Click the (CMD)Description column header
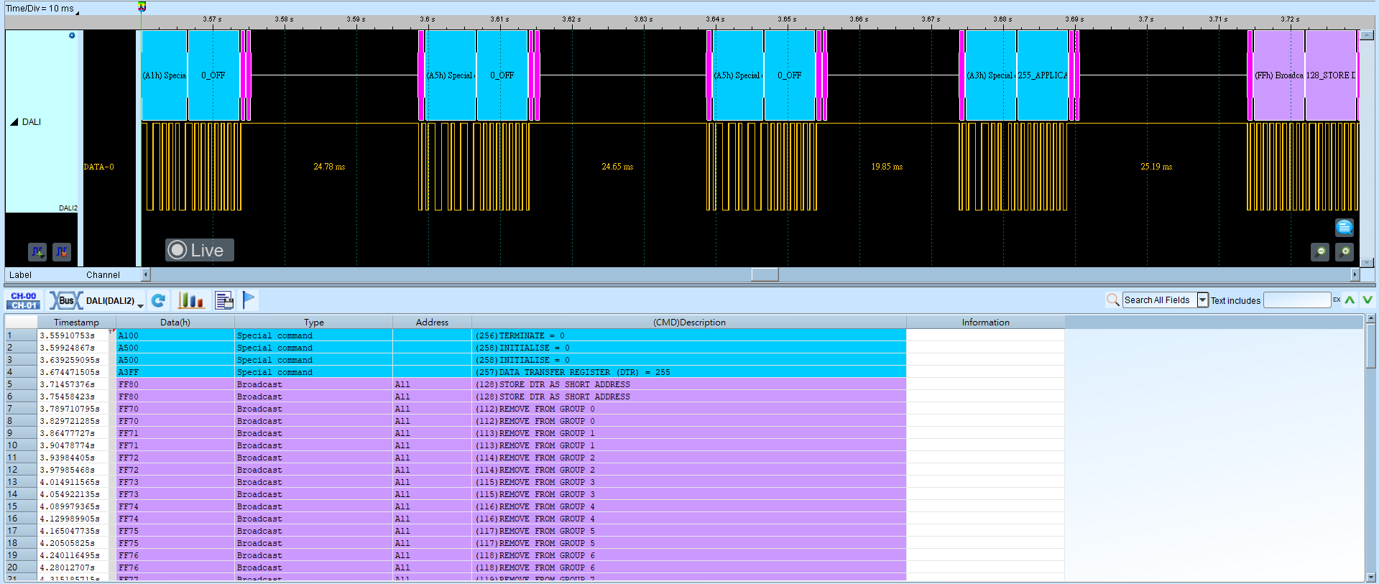The width and height of the screenshot is (1379, 584). tap(689, 323)
